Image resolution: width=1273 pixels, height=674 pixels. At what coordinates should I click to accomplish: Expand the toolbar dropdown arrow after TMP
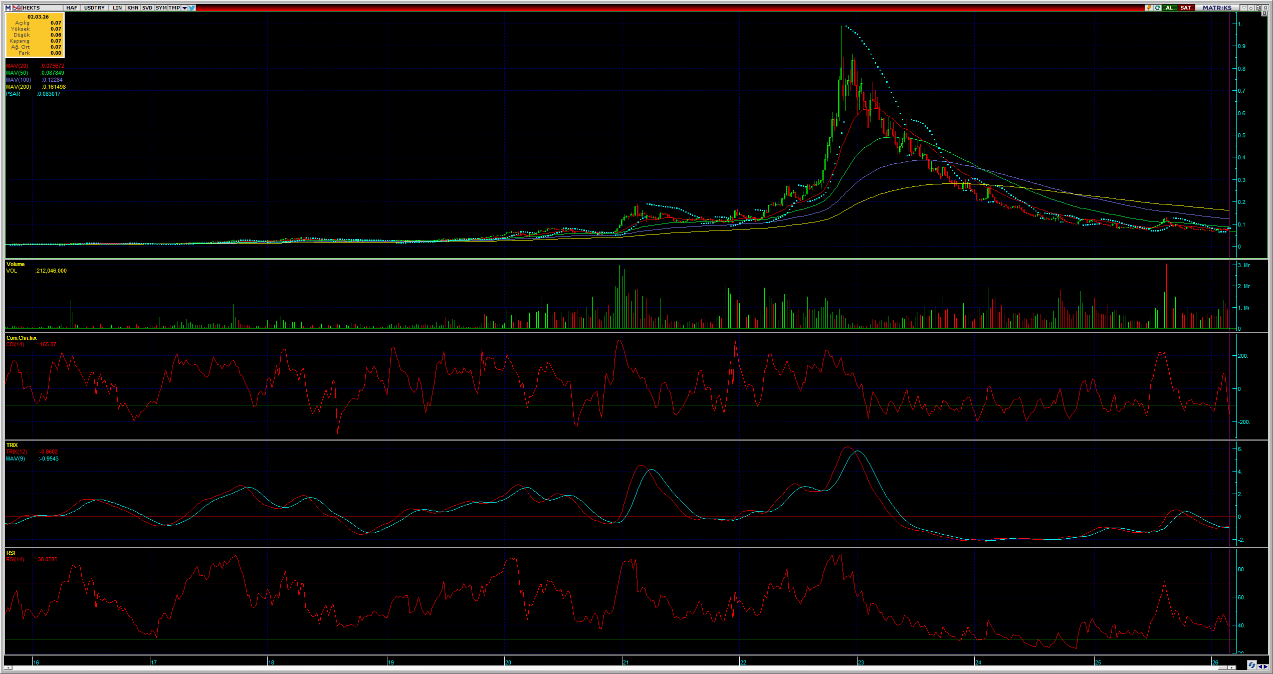coord(184,8)
